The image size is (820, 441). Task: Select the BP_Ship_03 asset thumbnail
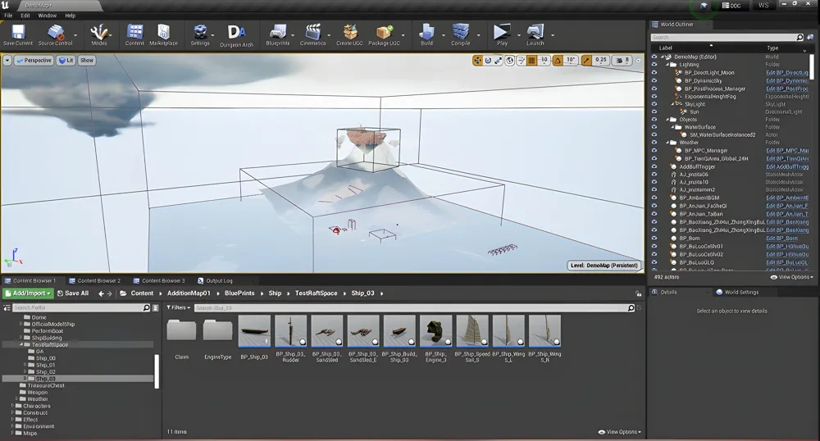pos(254,332)
